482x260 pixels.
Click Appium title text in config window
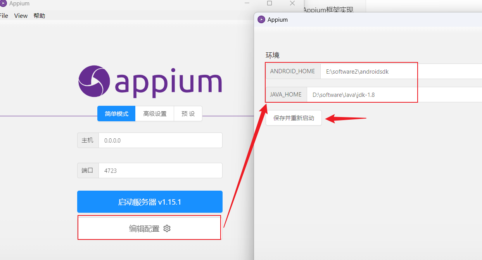(x=278, y=20)
